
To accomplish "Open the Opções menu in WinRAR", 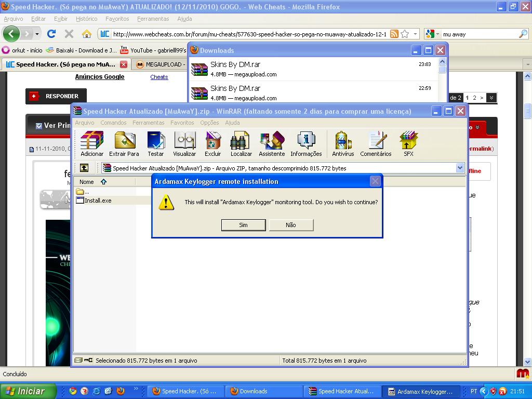I will pyautogui.click(x=209, y=123).
